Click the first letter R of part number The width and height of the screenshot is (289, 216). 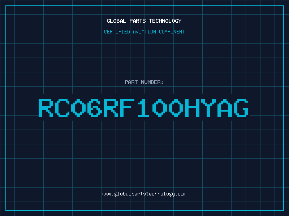pos(46,108)
